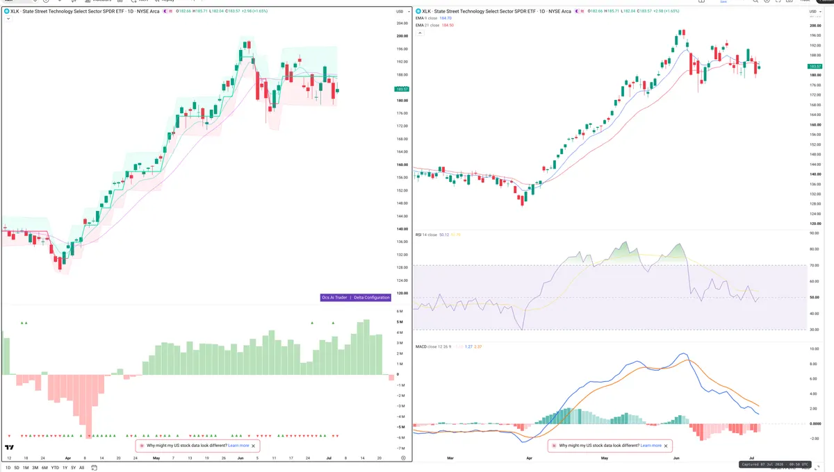The width and height of the screenshot is (834, 472).
Task: Dismiss the US stock data notice in right chart
Action: point(667,446)
